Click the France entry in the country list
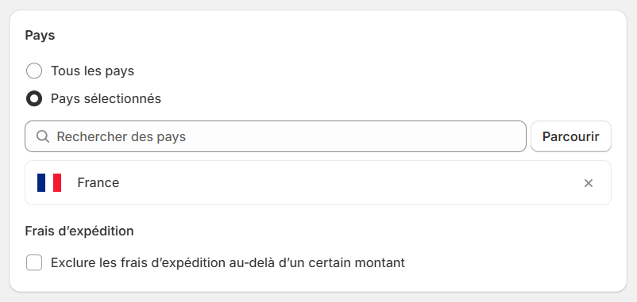The width and height of the screenshot is (637, 302). click(318, 183)
